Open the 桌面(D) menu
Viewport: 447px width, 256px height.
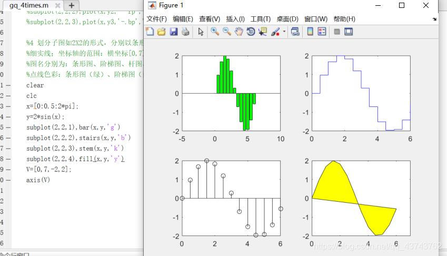[287, 19]
